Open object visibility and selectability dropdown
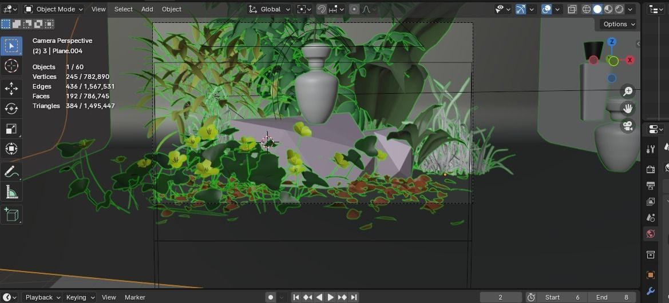Viewport: 669px width, 303px height. [x=502, y=9]
